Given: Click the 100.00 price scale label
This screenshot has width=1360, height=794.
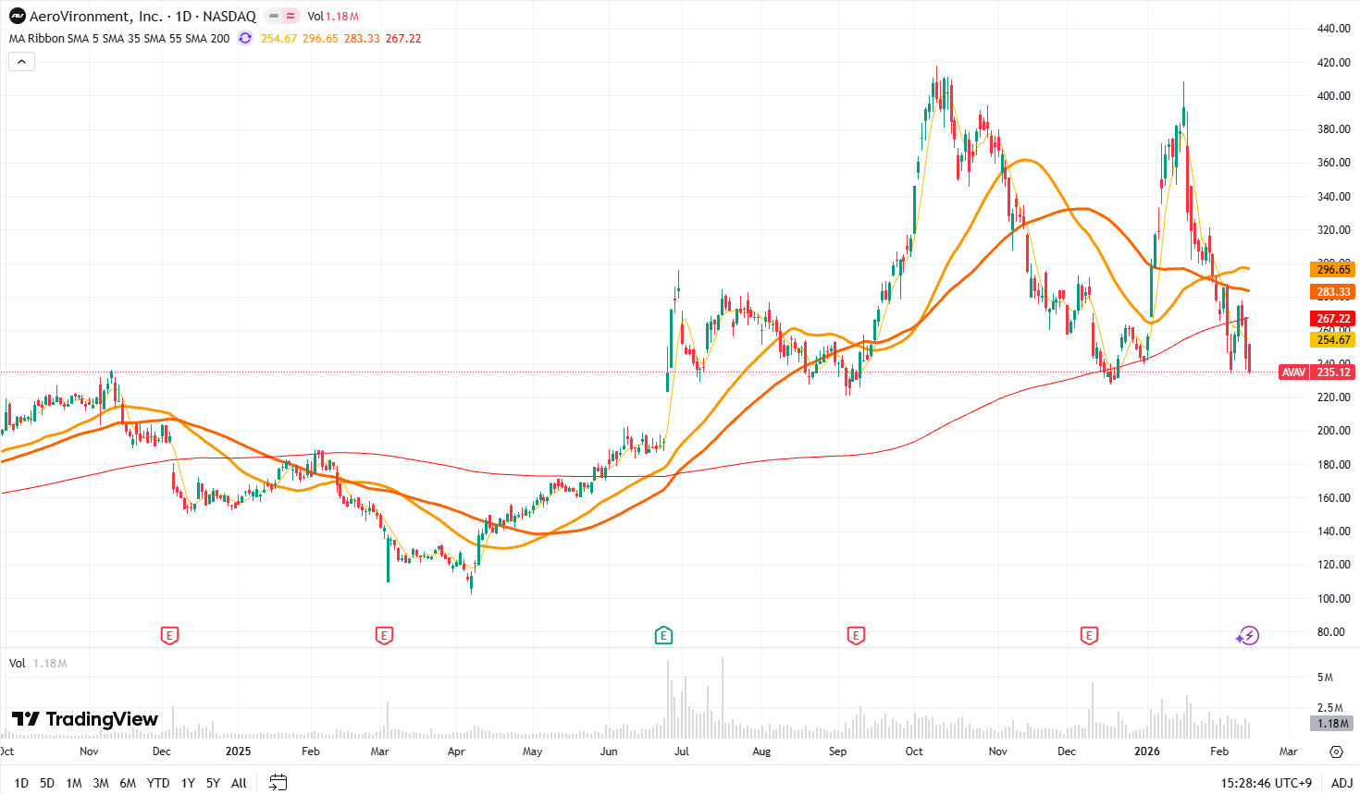Looking at the screenshot, I should click(1333, 598).
